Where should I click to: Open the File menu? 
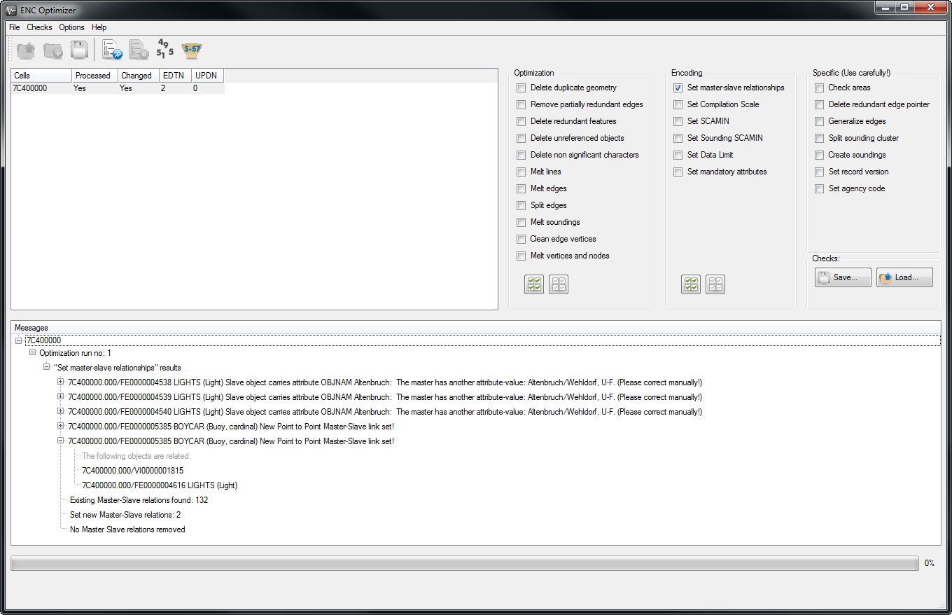click(15, 27)
